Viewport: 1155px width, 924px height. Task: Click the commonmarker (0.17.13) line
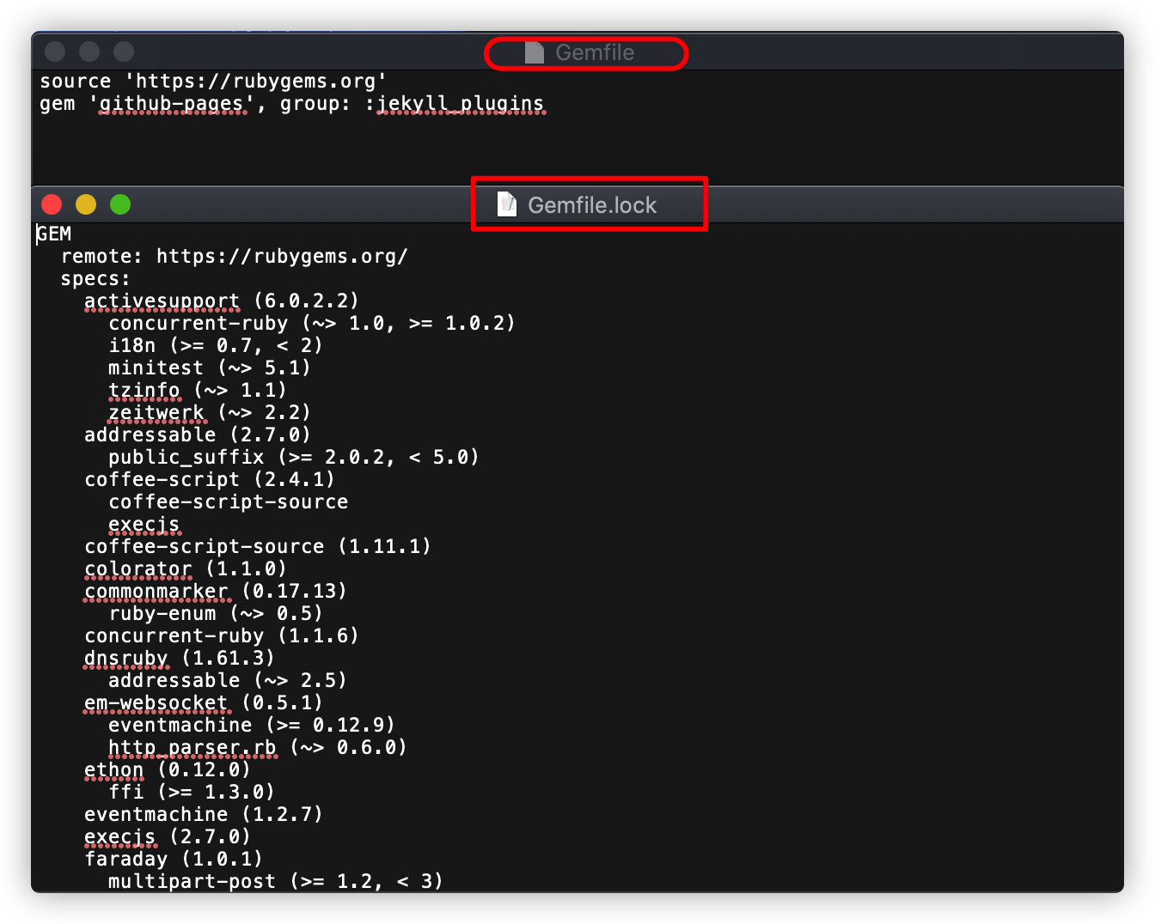click(216, 592)
